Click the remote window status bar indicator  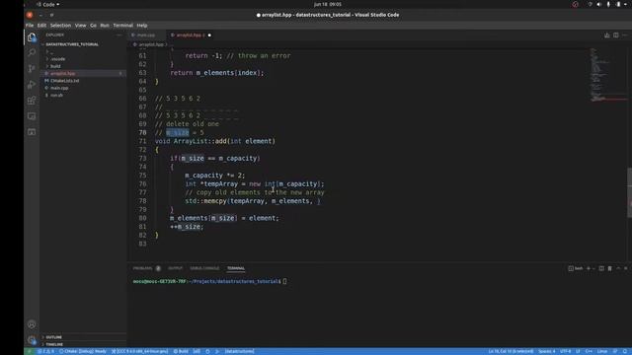(x=29, y=351)
